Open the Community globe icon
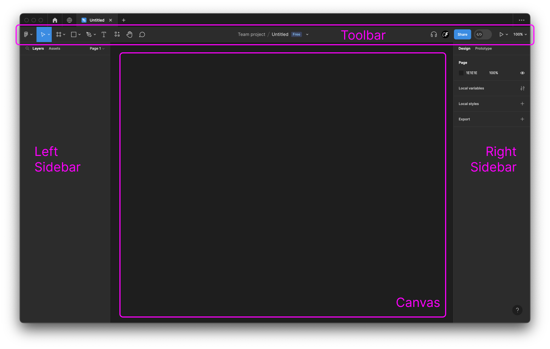550x349 pixels. coord(69,20)
